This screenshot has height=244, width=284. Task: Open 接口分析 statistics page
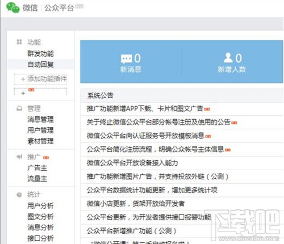click(40, 238)
